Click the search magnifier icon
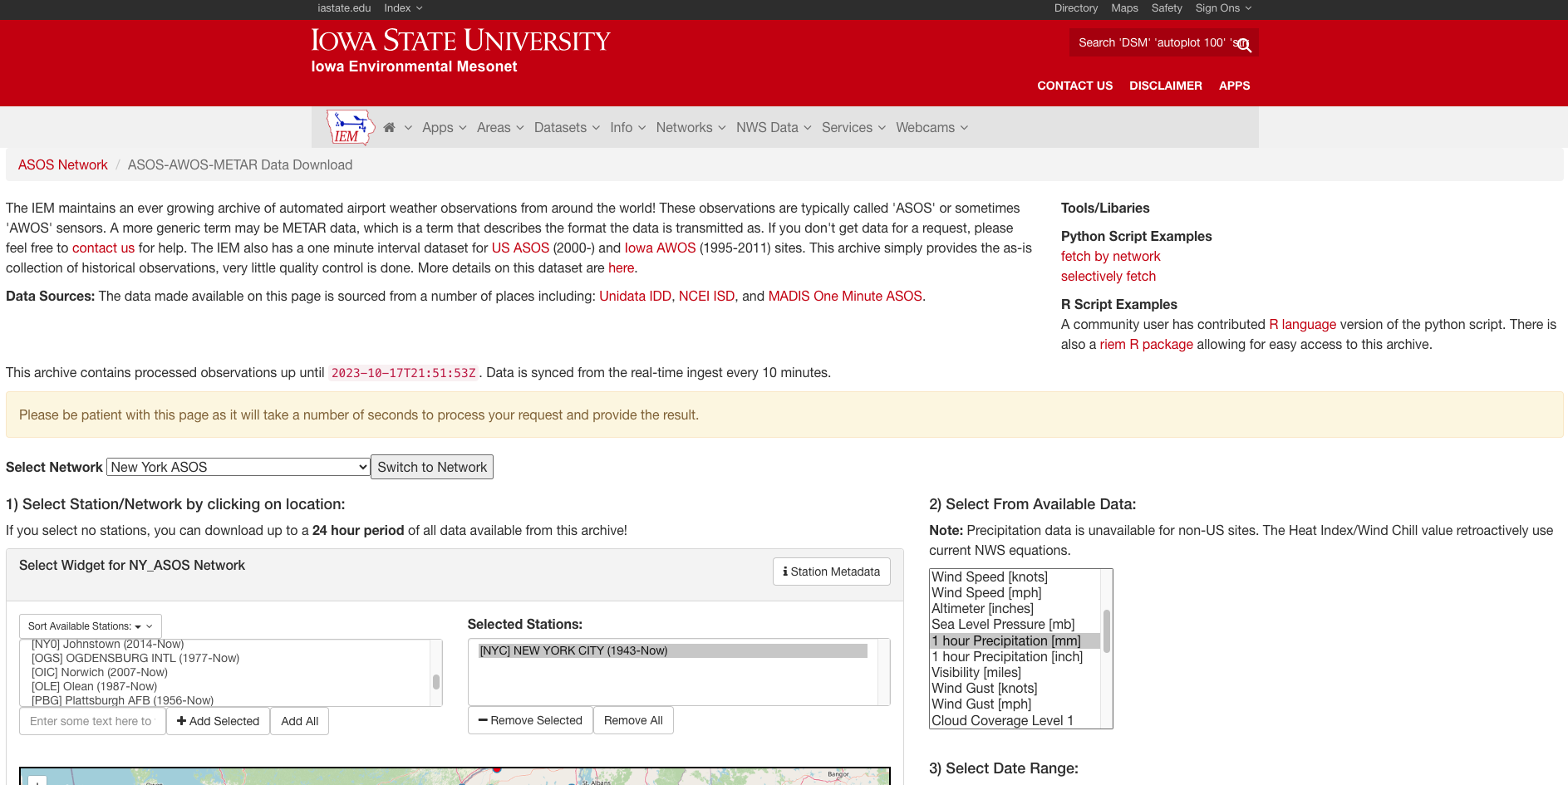The height and width of the screenshot is (785, 1568). tap(1244, 45)
